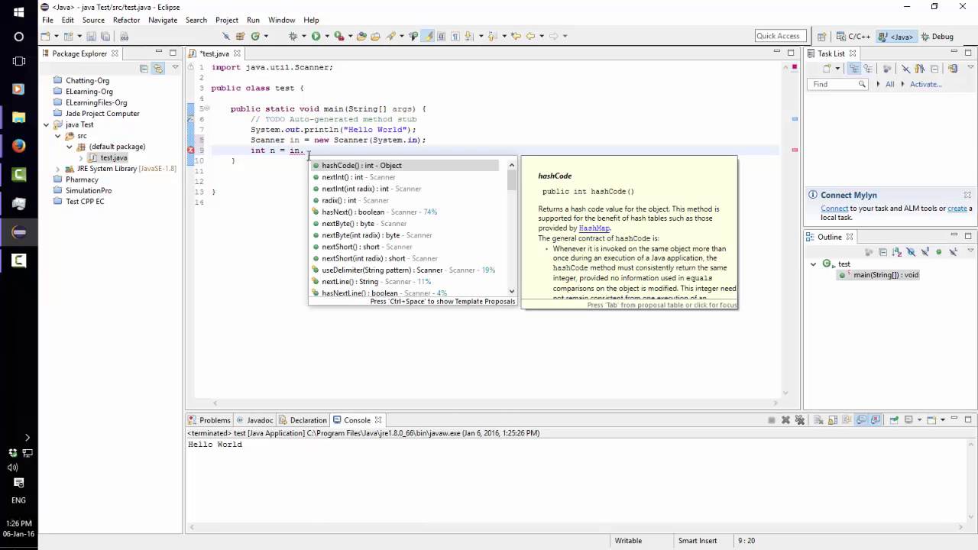
Task: Collapse the src folder node
Action: 58,136
